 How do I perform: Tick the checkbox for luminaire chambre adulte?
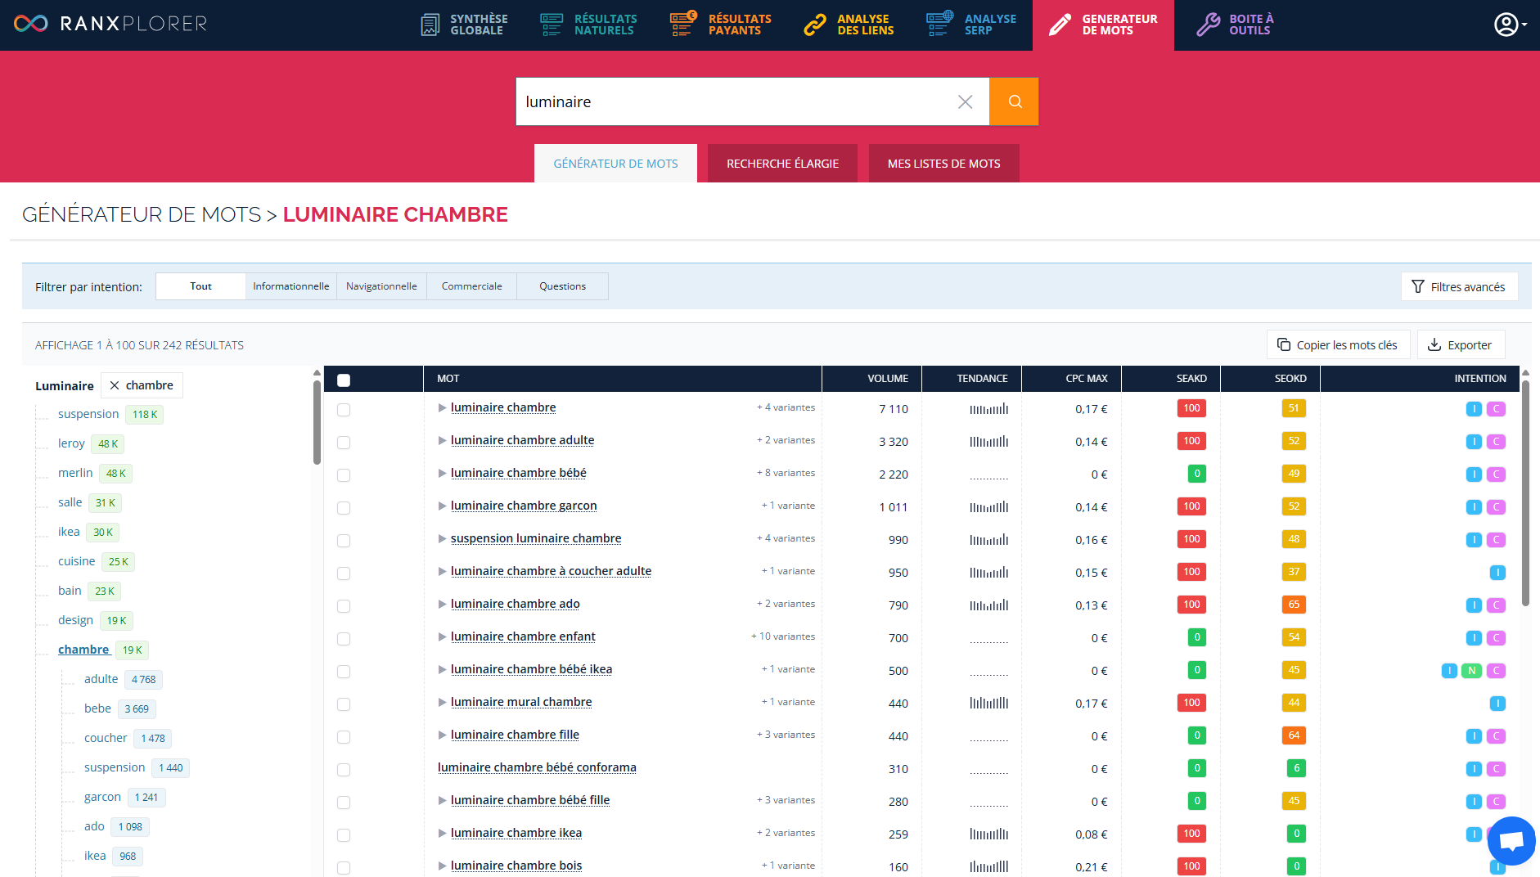click(x=344, y=443)
